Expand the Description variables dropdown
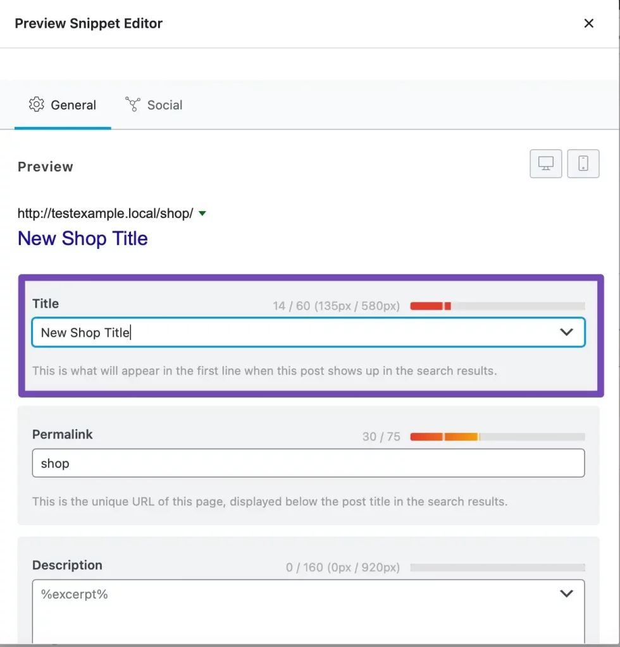This screenshot has height=647, width=620. coord(566,593)
